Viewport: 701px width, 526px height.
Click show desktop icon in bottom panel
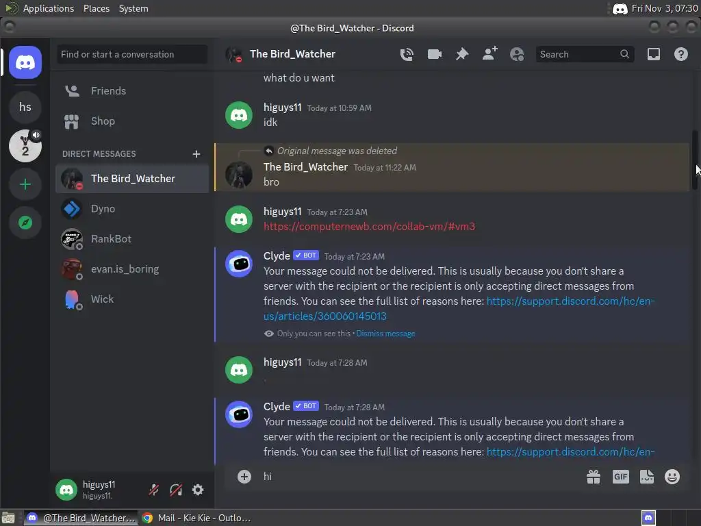(x=8, y=518)
